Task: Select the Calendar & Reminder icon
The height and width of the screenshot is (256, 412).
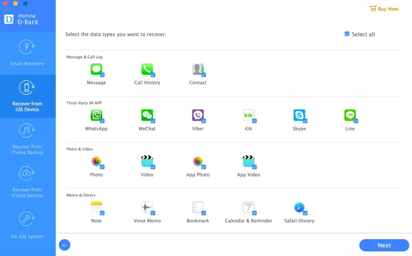Action: point(248,207)
